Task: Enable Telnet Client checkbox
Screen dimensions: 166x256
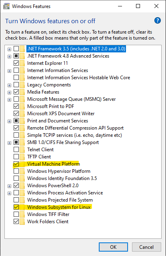Action: click(x=16, y=149)
